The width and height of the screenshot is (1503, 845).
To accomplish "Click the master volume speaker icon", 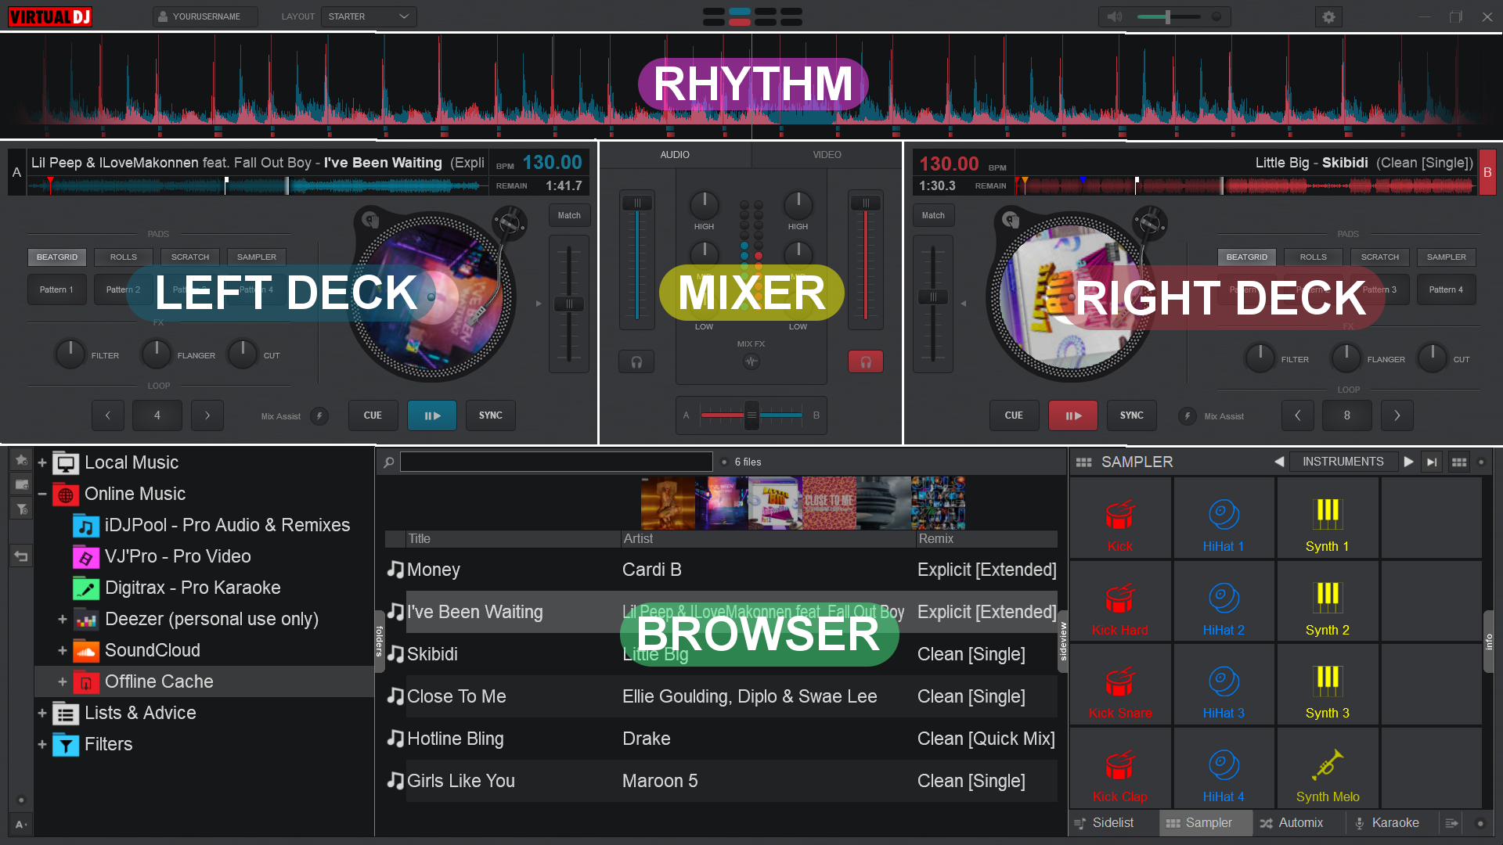I will tap(1115, 16).
